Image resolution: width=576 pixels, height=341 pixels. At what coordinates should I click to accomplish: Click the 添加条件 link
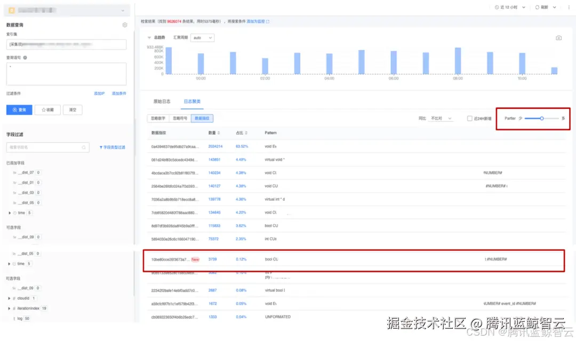[119, 94]
